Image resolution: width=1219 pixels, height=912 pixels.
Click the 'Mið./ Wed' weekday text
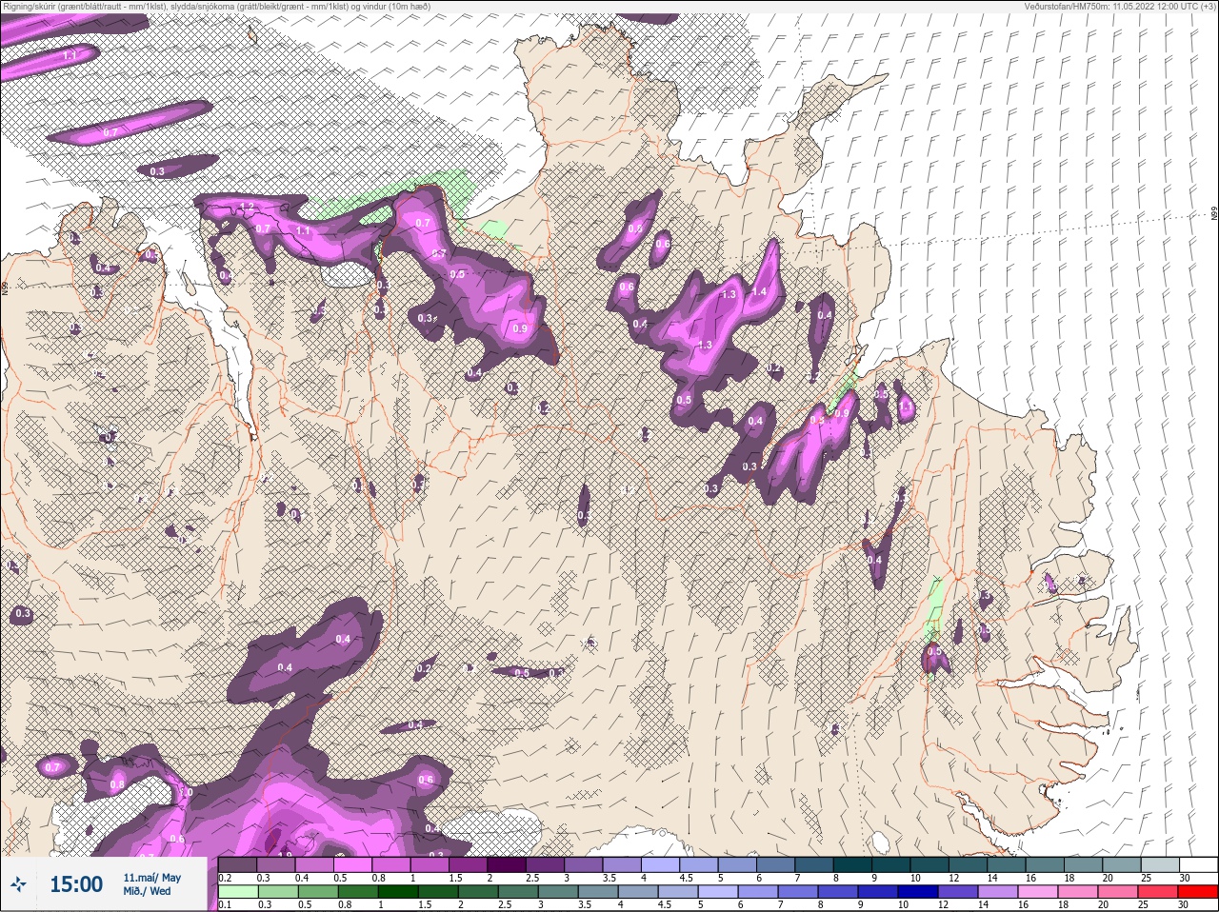tap(148, 892)
